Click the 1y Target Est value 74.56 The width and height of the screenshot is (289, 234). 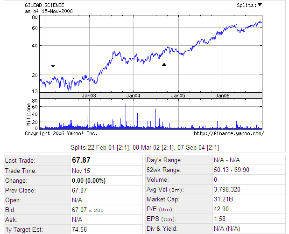(x=79, y=229)
